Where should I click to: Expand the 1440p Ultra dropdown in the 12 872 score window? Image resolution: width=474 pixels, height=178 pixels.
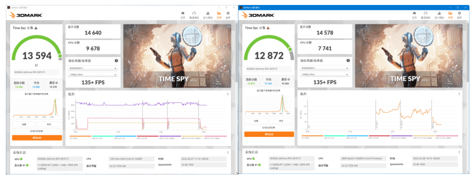pyautogui.click(x=325, y=74)
